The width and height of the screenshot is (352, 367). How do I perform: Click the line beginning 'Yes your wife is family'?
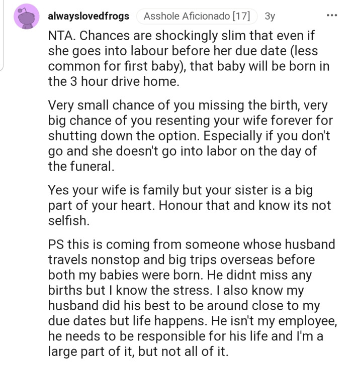[180, 190]
